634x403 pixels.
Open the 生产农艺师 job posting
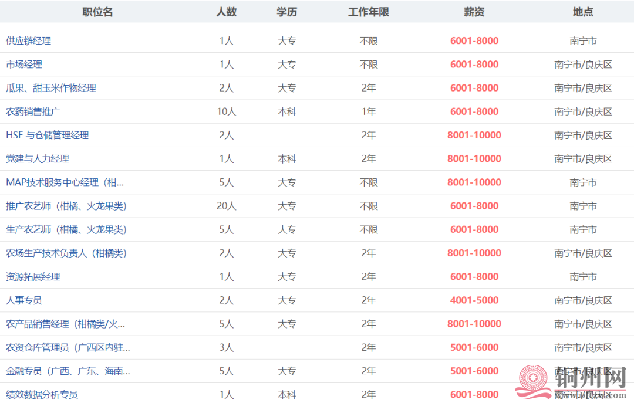coord(66,229)
